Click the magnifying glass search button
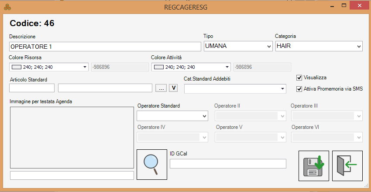Screen dimensions: 371x192 tap(152, 164)
